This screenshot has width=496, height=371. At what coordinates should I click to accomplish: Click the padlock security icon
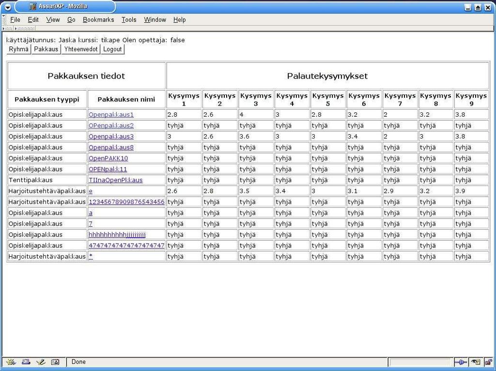pyautogui.click(x=488, y=362)
